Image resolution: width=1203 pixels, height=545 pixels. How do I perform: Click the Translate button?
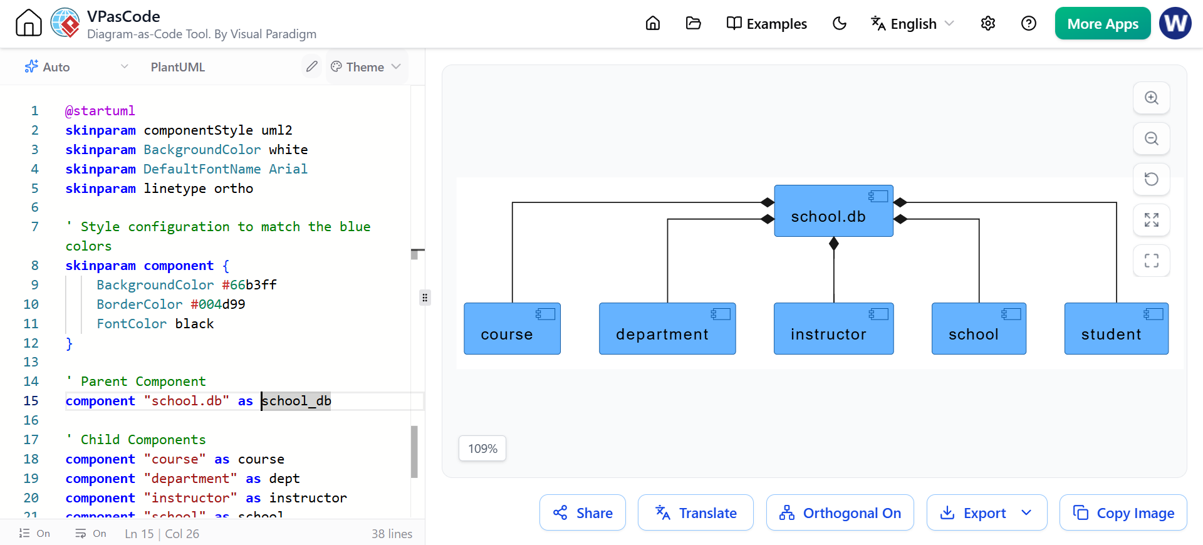click(x=695, y=513)
